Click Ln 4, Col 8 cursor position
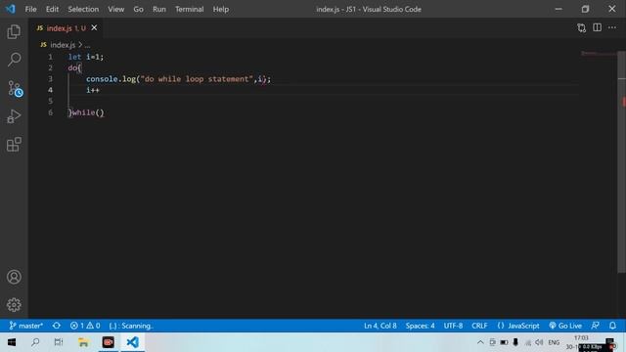 380,326
